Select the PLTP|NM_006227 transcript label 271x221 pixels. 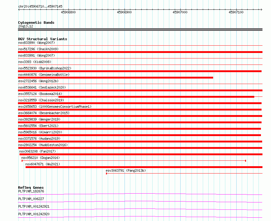[31, 199]
